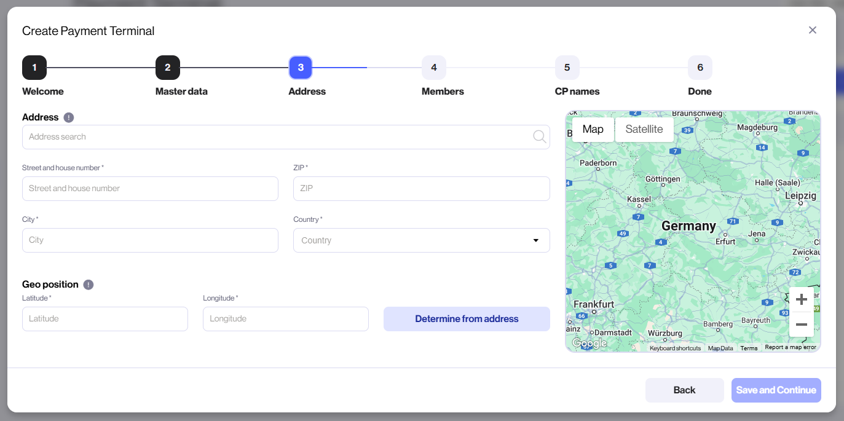Click the magnifier icon in address search

(539, 136)
